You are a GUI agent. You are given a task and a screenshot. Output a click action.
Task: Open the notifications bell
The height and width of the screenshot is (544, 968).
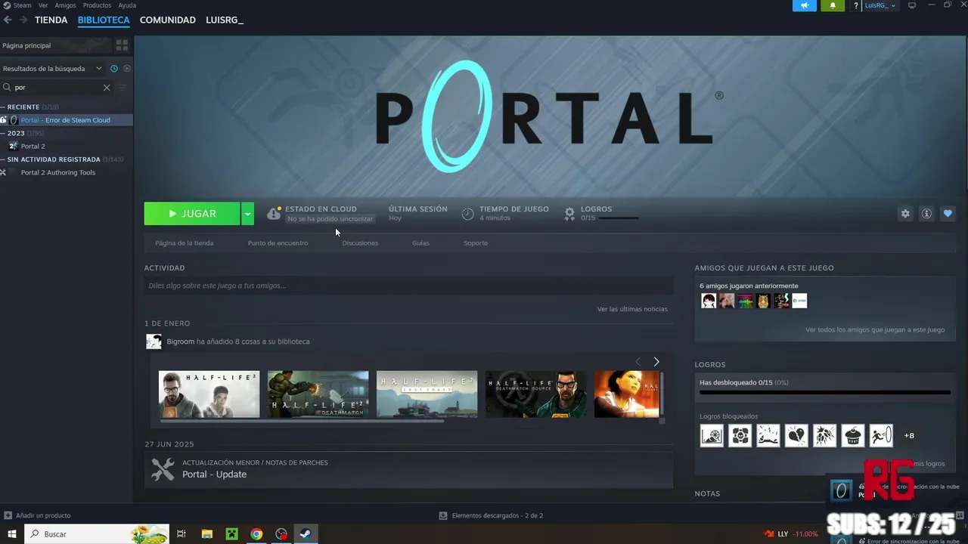click(833, 5)
